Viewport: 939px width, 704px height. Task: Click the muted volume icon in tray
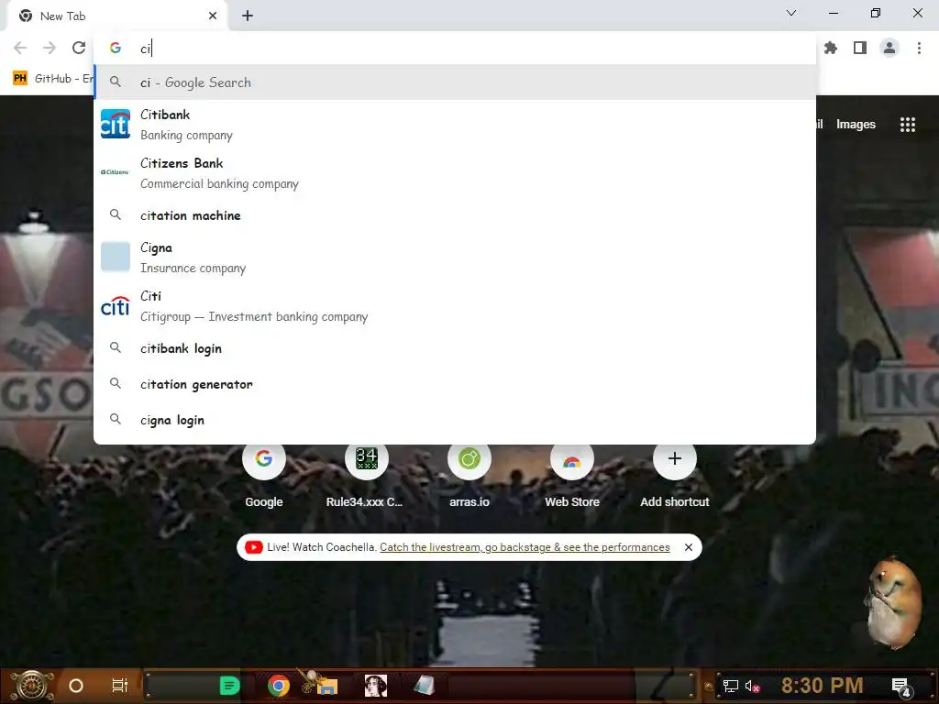tap(752, 686)
